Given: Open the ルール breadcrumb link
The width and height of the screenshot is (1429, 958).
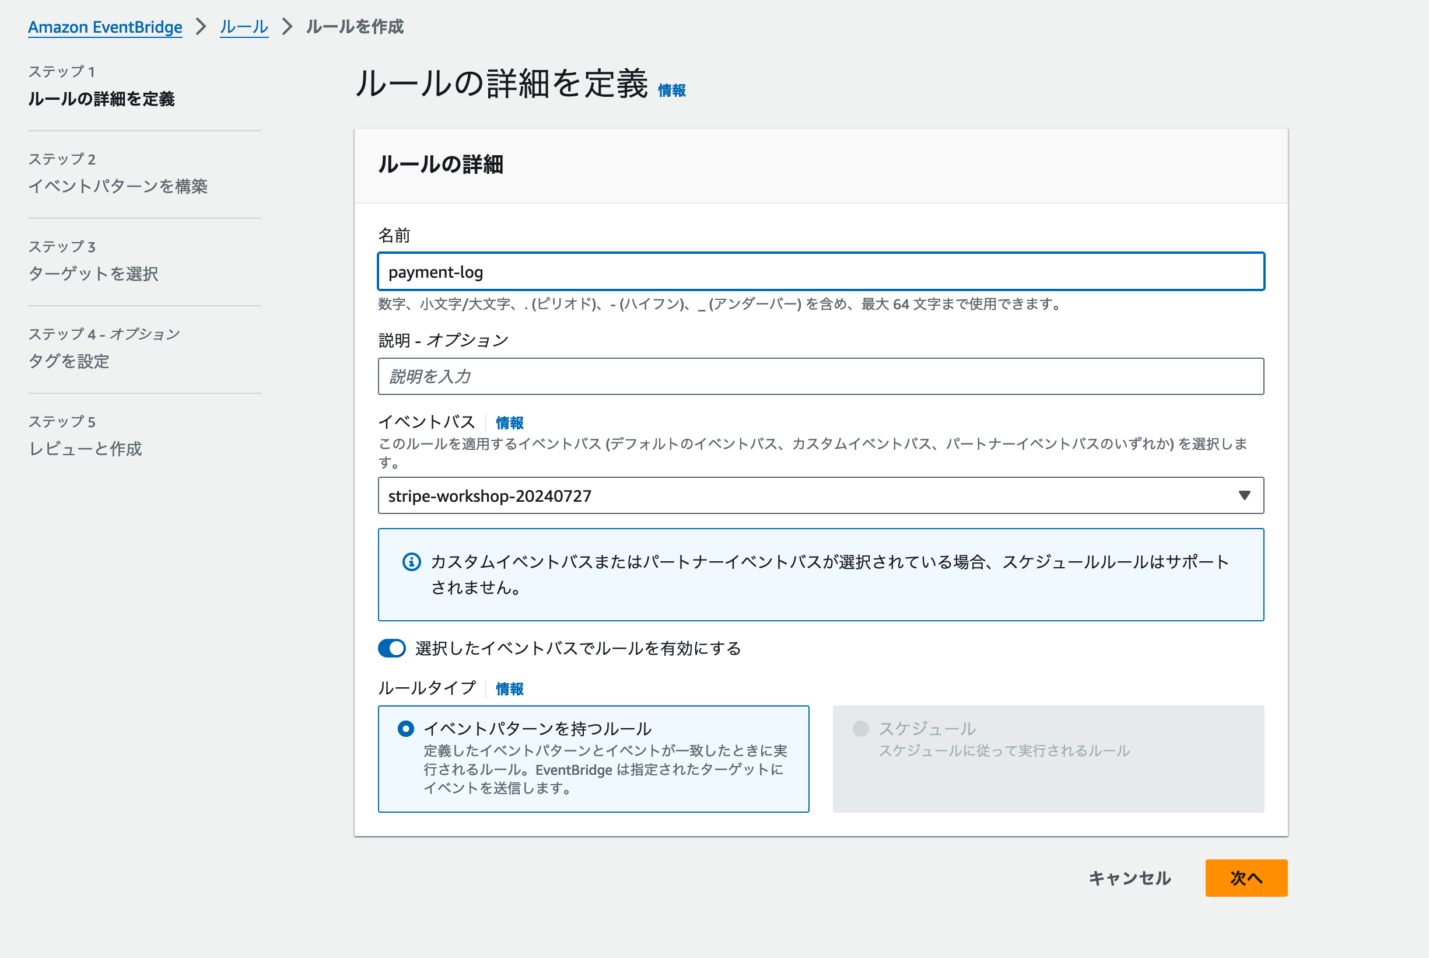Looking at the screenshot, I should point(243,27).
